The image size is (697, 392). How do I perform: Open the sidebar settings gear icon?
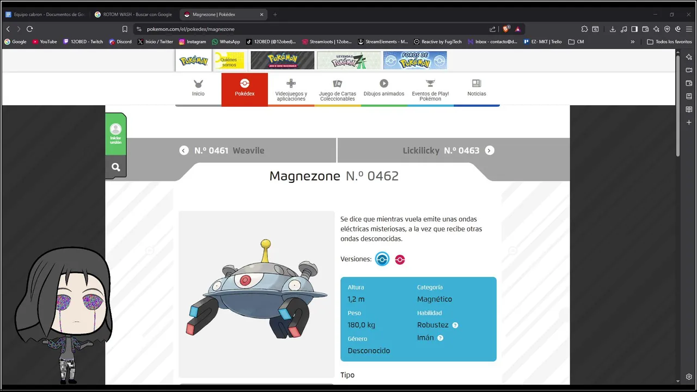[689, 377]
